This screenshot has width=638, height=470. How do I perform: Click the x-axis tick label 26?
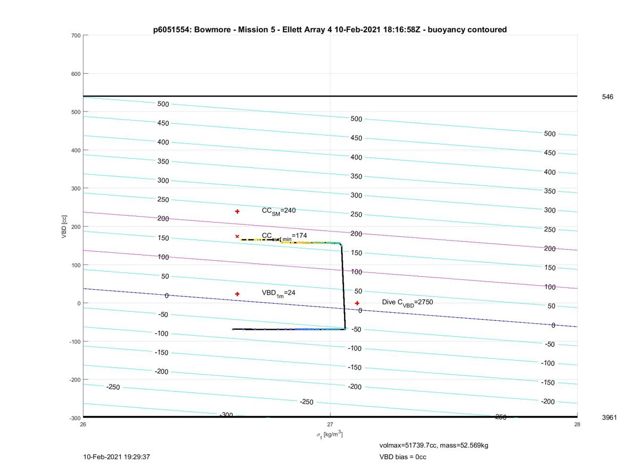coord(83,424)
